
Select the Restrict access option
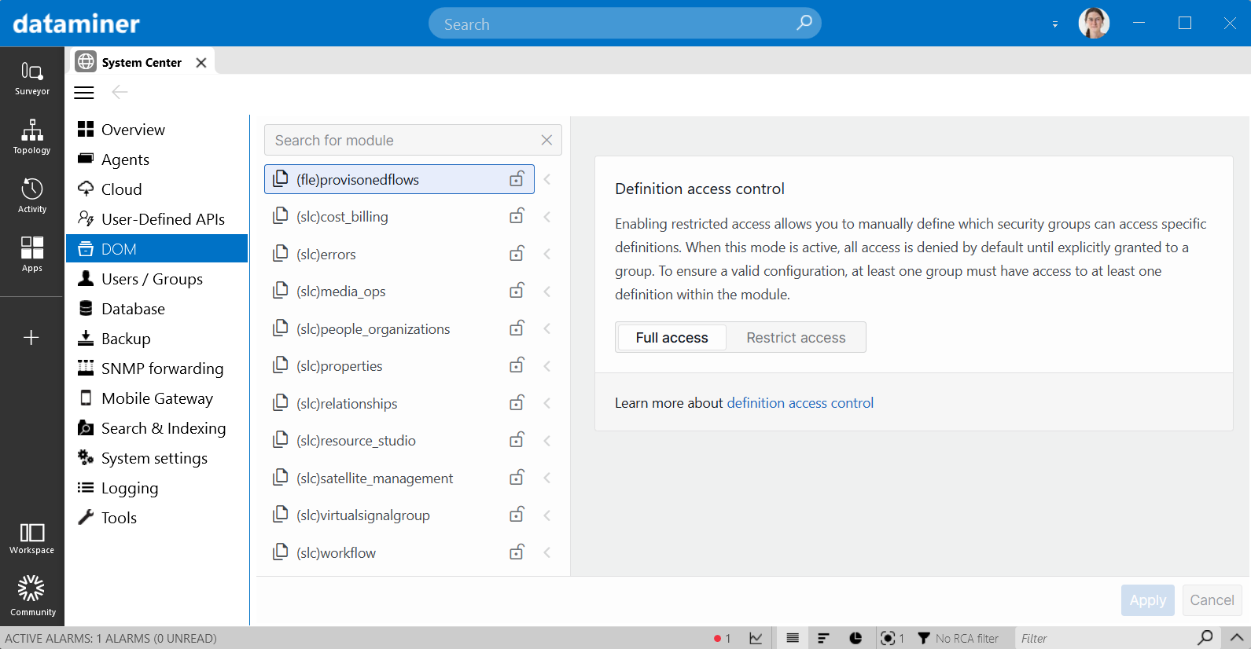pyautogui.click(x=795, y=338)
